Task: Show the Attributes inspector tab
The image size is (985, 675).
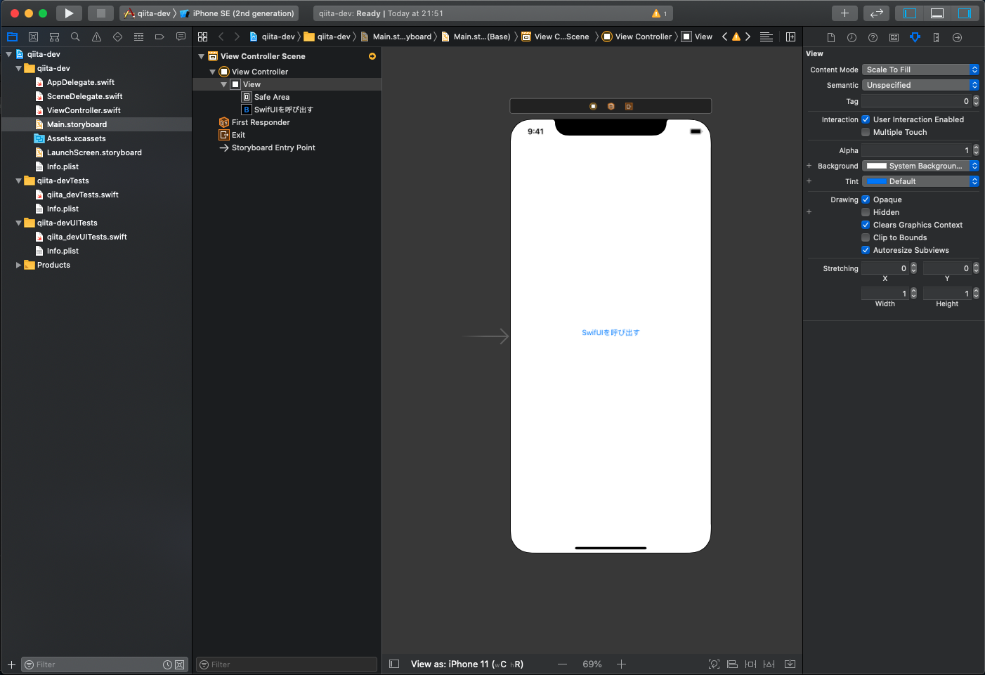Action: [x=915, y=37]
